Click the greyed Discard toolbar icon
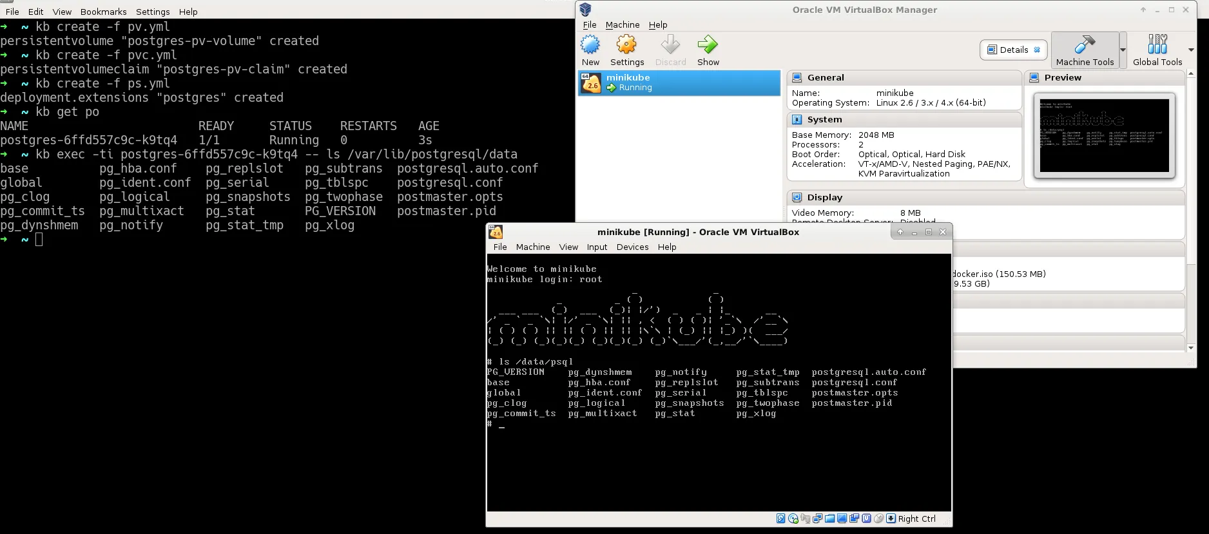The width and height of the screenshot is (1209, 534). pos(670,45)
